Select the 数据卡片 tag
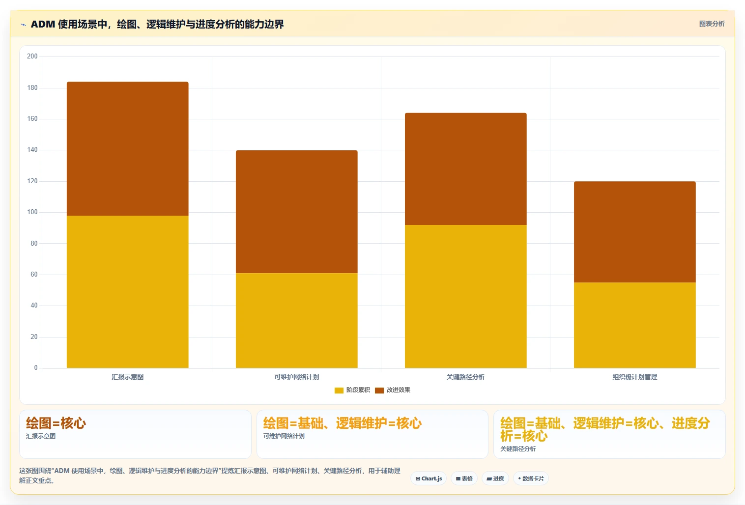Screen dimensions: 745x505 click(531, 478)
